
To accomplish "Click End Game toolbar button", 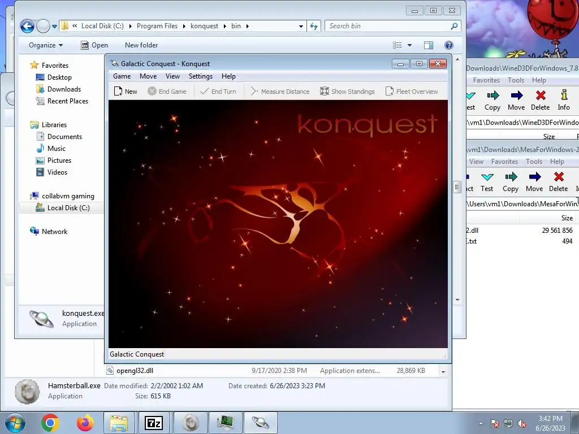I will (167, 91).
